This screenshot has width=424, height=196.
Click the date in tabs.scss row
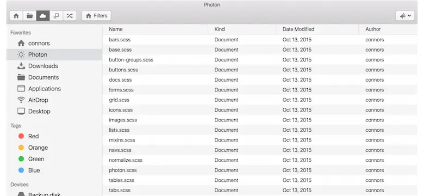pyautogui.click(x=297, y=190)
